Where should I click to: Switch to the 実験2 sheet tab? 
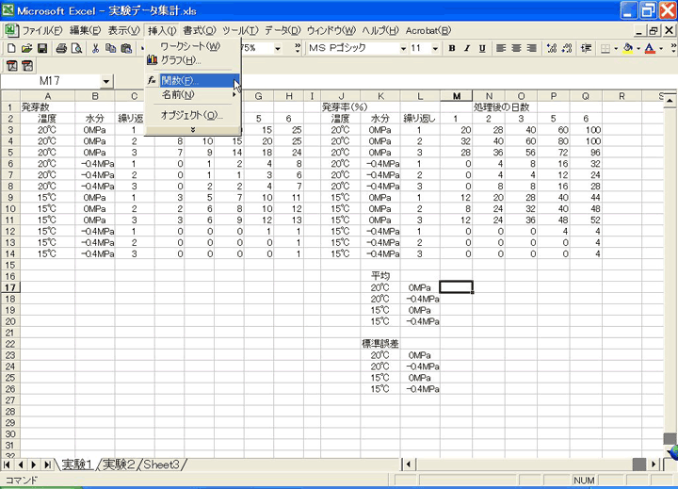(x=121, y=465)
